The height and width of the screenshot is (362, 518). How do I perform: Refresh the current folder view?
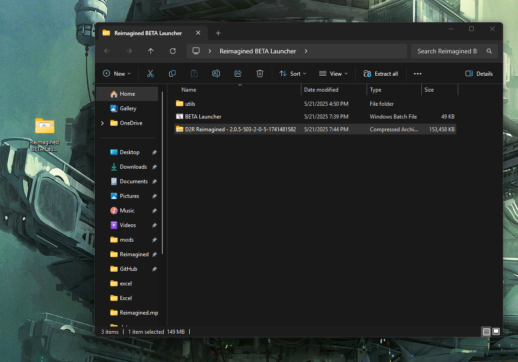pyautogui.click(x=173, y=51)
